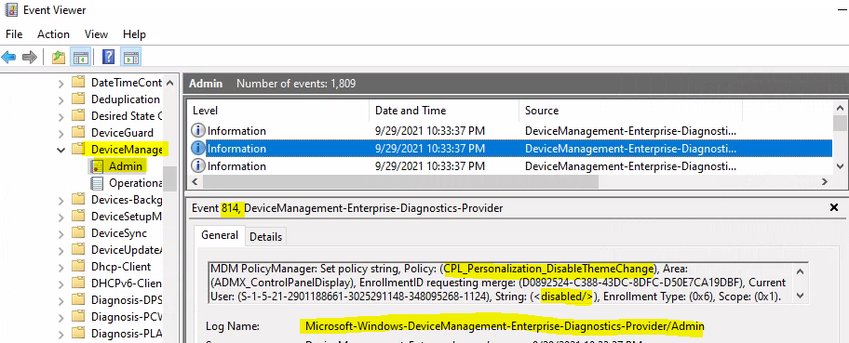849x343 pixels.
Task: Switch to the Details tab
Action: click(266, 237)
